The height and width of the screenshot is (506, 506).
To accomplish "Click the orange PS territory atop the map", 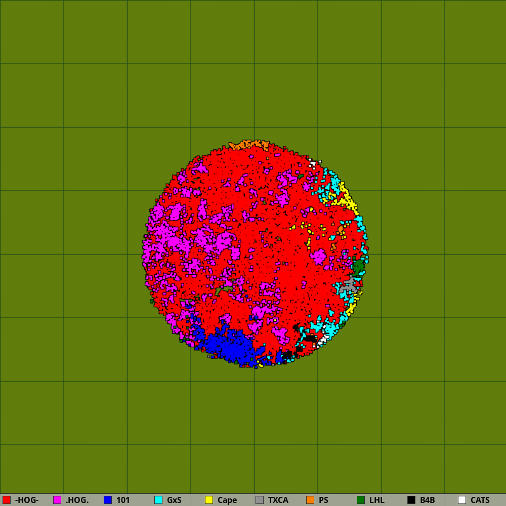I will click(248, 145).
